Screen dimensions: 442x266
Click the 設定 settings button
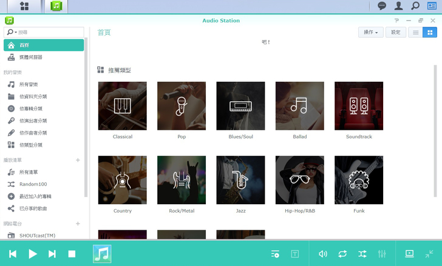396,32
